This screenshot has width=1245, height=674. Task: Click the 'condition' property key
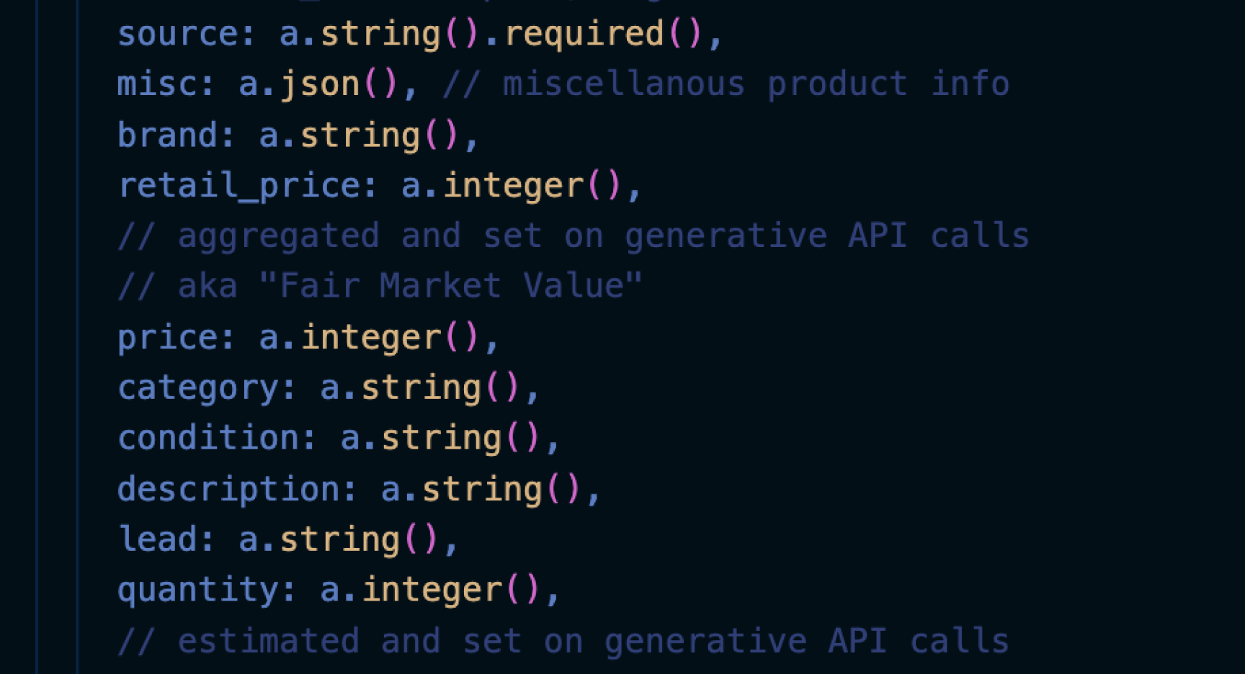pyautogui.click(x=207, y=439)
